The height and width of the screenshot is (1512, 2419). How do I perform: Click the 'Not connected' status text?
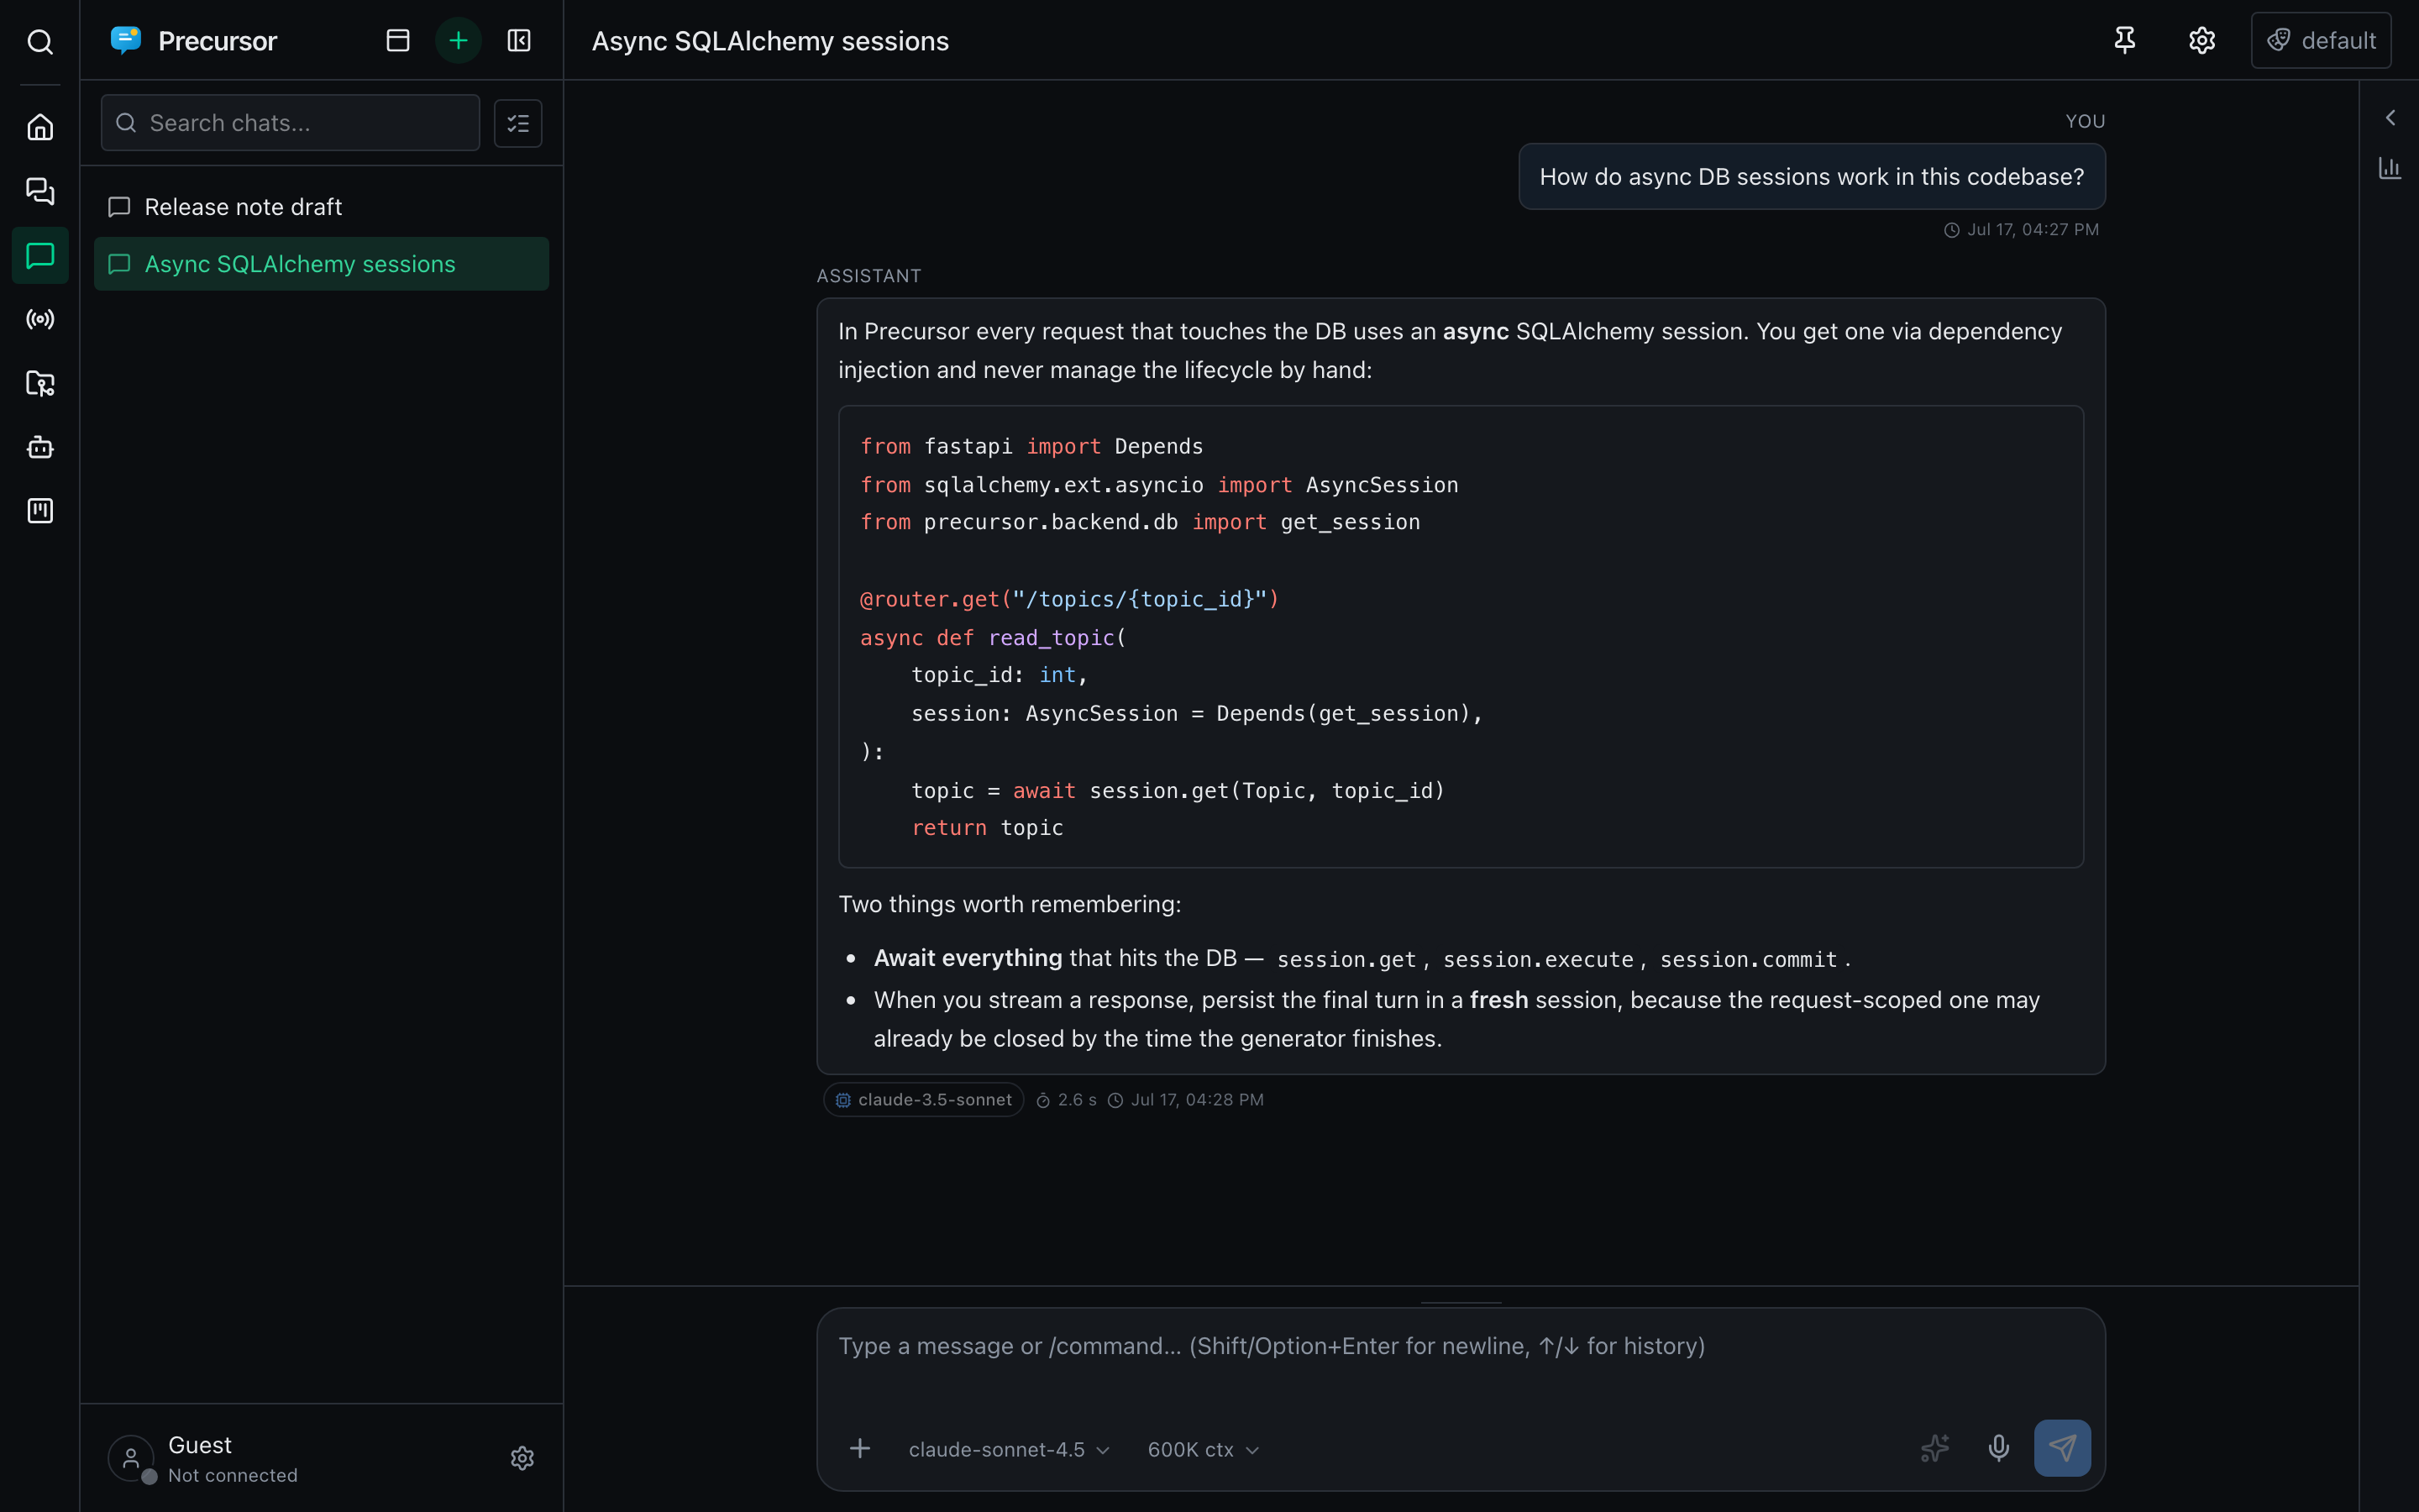click(x=233, y=1475)
